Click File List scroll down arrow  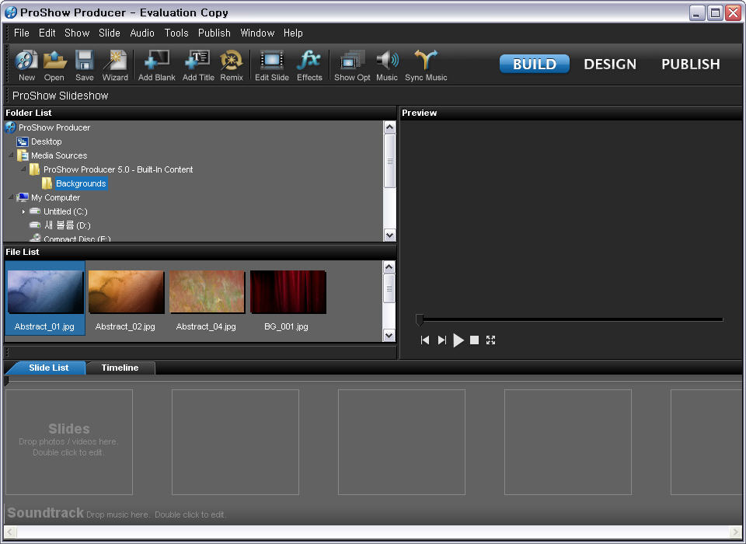[x=389, y=336]
